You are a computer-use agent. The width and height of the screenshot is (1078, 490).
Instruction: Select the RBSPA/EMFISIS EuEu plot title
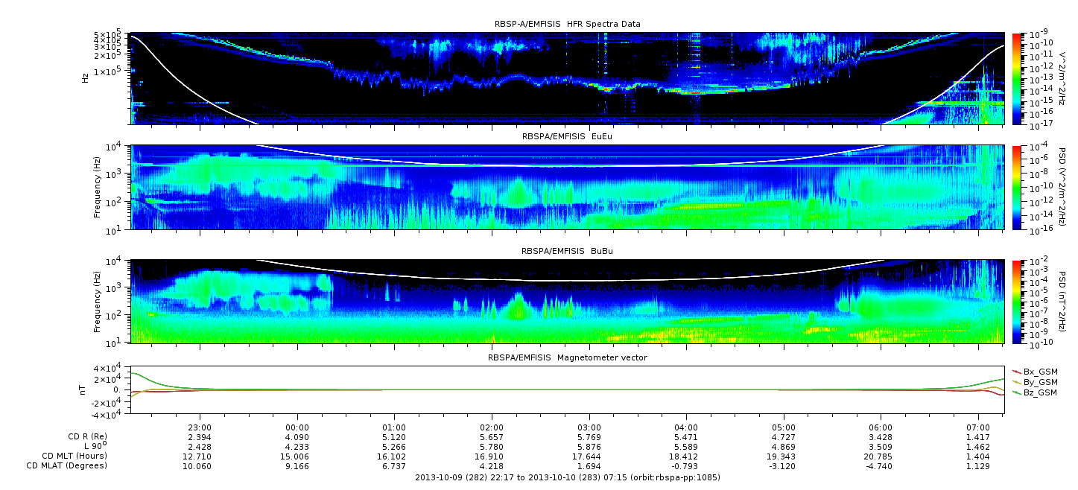567,138
